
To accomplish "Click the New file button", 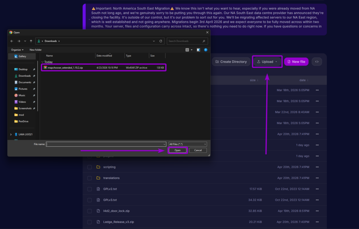I will [x=296, y=61].
